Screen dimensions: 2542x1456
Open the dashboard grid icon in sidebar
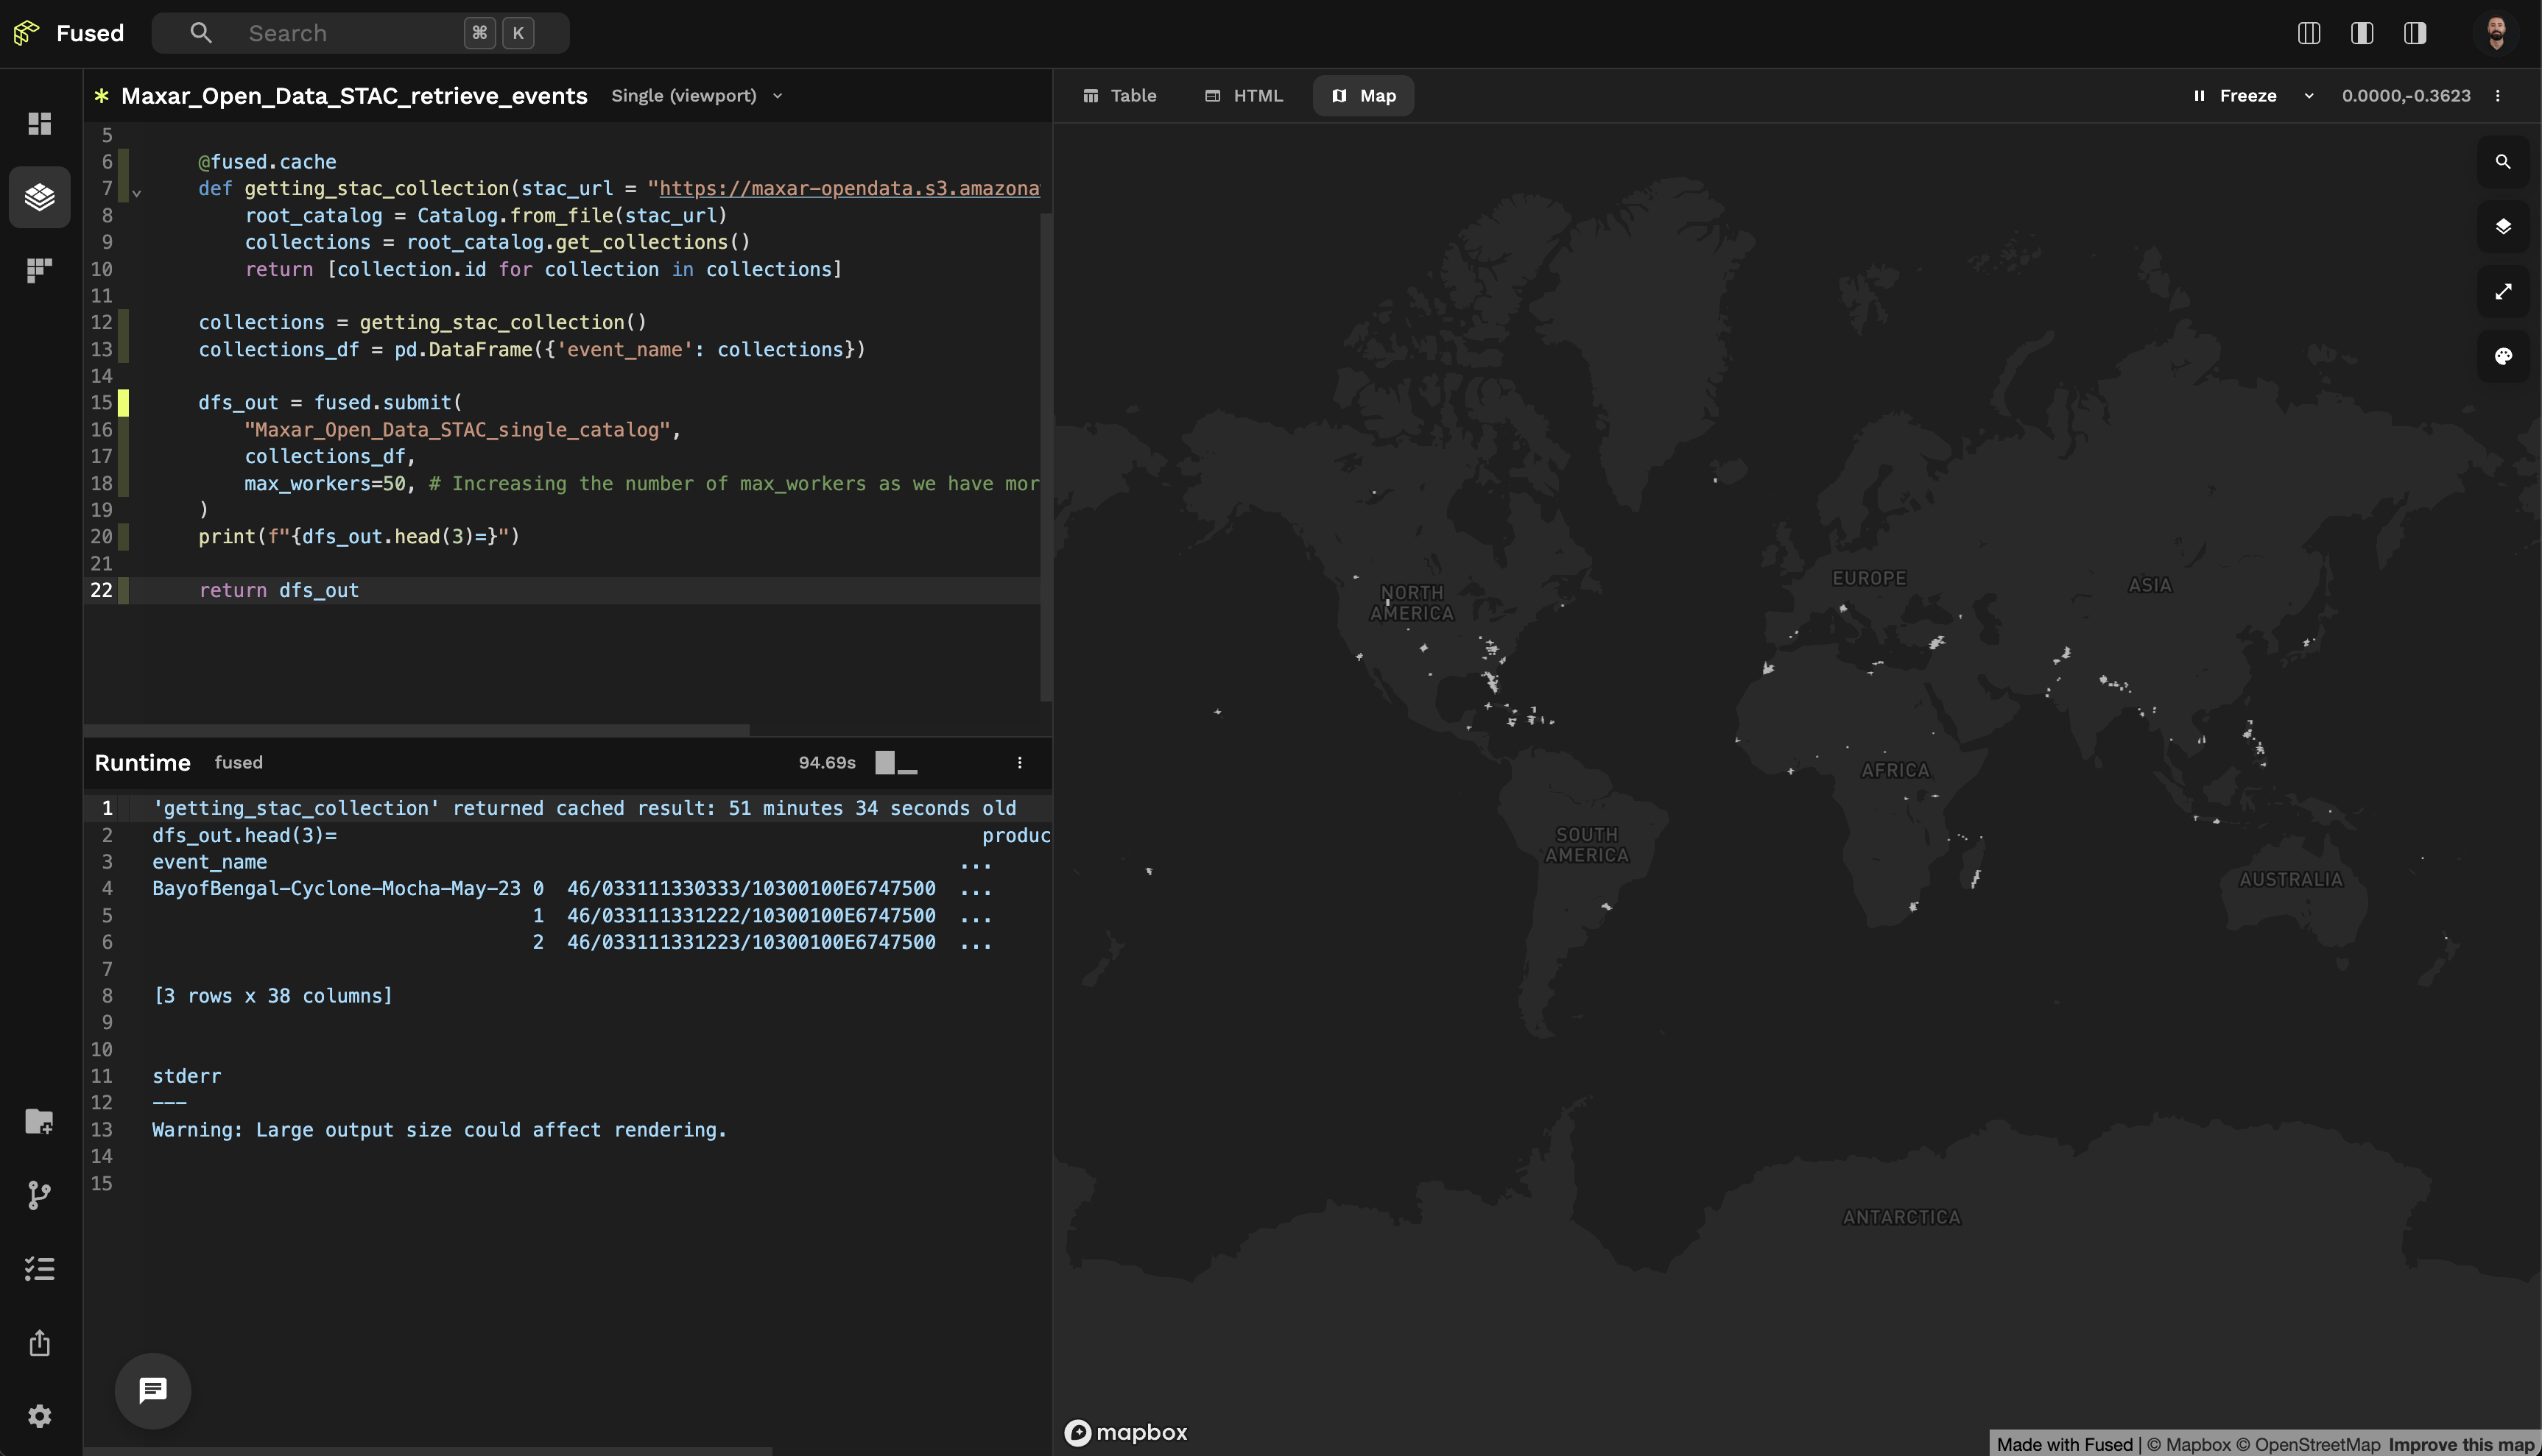[x=39, y=123]
